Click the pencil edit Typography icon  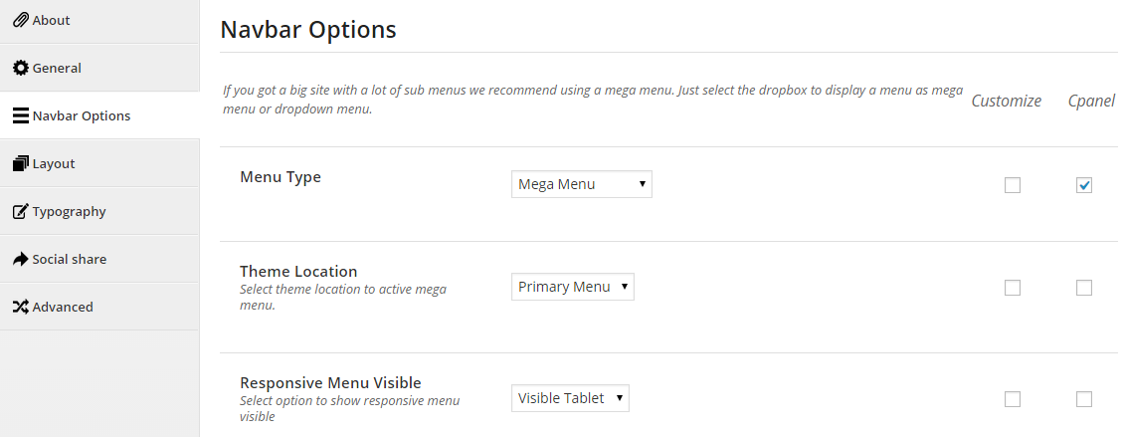coord(21,212)
